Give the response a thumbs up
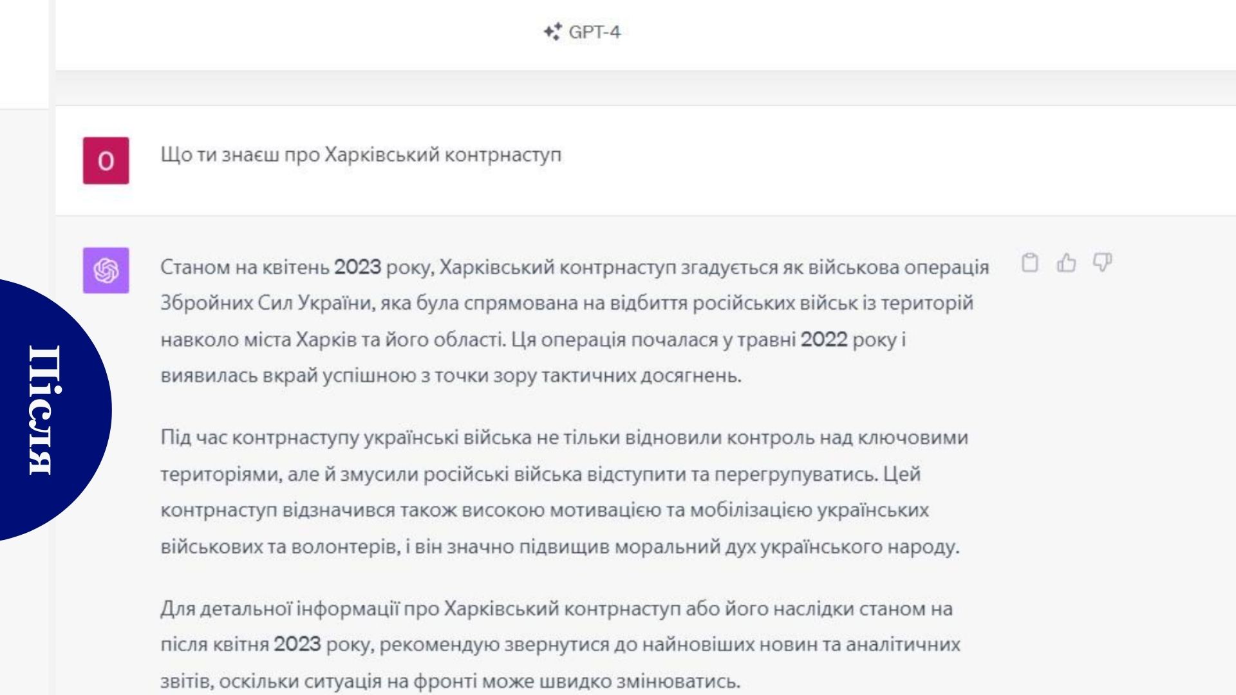This screenshot has height=695, width=1236. [x=1066, y=263]
